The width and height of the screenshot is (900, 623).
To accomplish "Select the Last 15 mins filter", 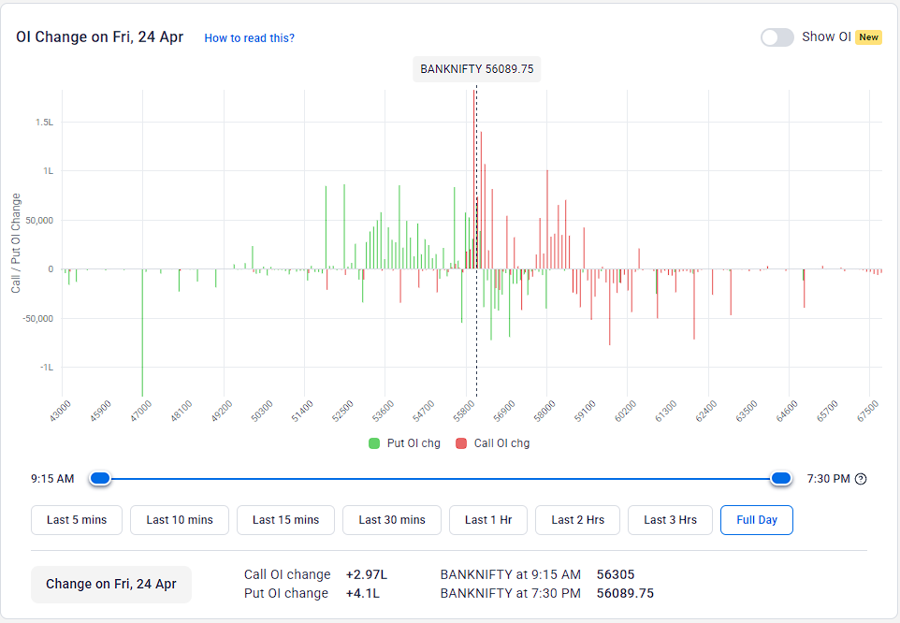I will [x=285, y=519].
